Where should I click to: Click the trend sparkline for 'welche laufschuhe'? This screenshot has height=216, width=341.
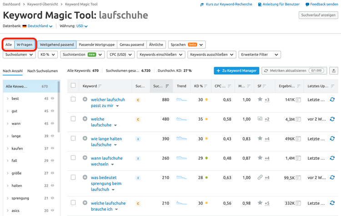point(181,119)
